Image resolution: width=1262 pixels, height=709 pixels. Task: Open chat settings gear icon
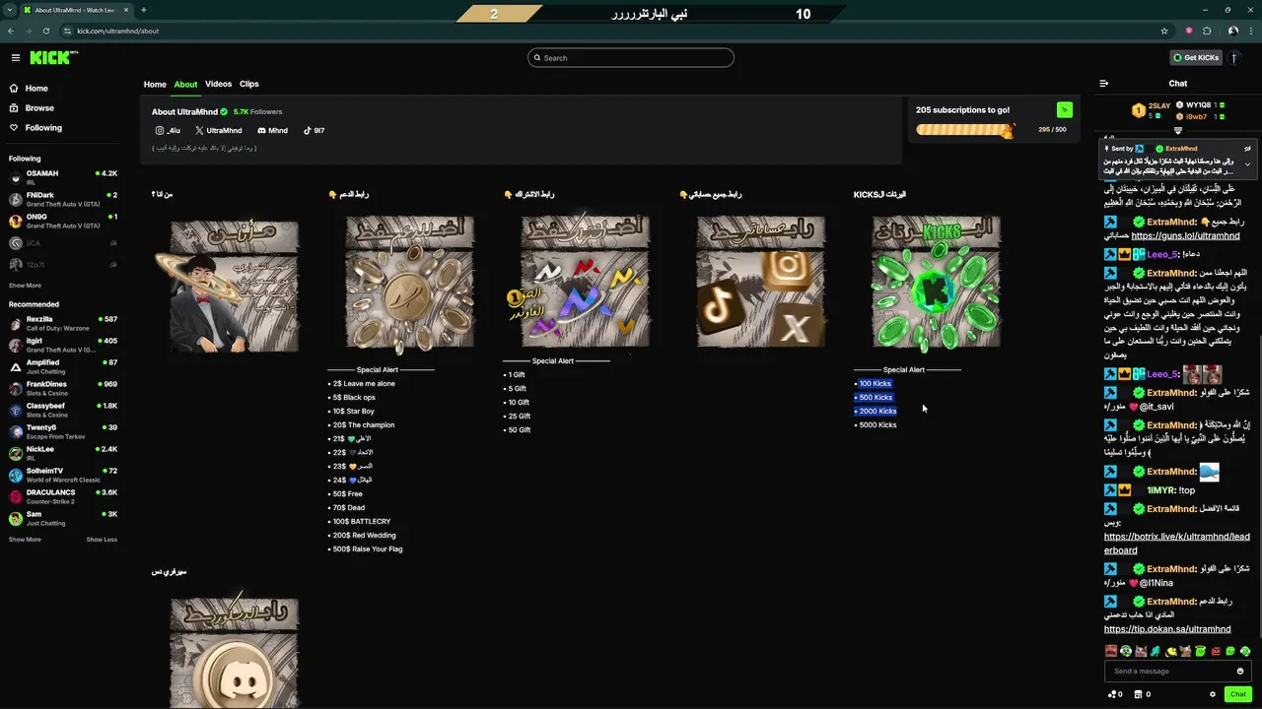click(x=1213, y=694)
